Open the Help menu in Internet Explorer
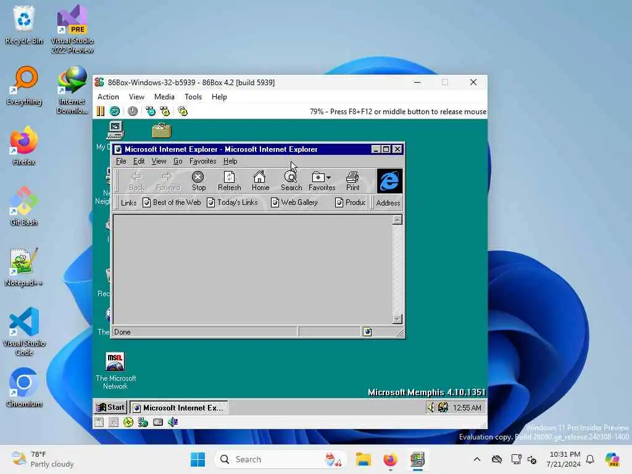Screen dimensions: 632x474 [x=230, y=161]
